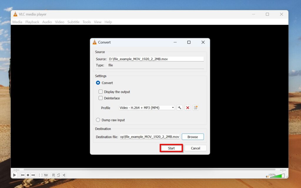Open the Profile dropdown menu
Image resolution: width=301 pixels, height=188 pixels.
pos(173,107)
